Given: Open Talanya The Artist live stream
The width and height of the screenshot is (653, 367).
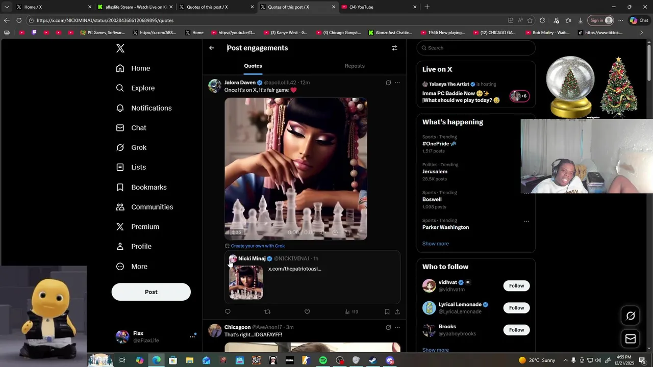Looking at the screenshot, I should (476, 92).
